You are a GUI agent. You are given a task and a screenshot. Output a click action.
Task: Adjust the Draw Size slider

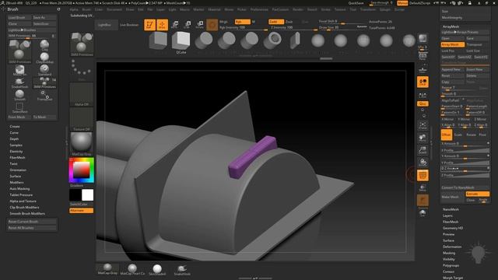[344, 28]
